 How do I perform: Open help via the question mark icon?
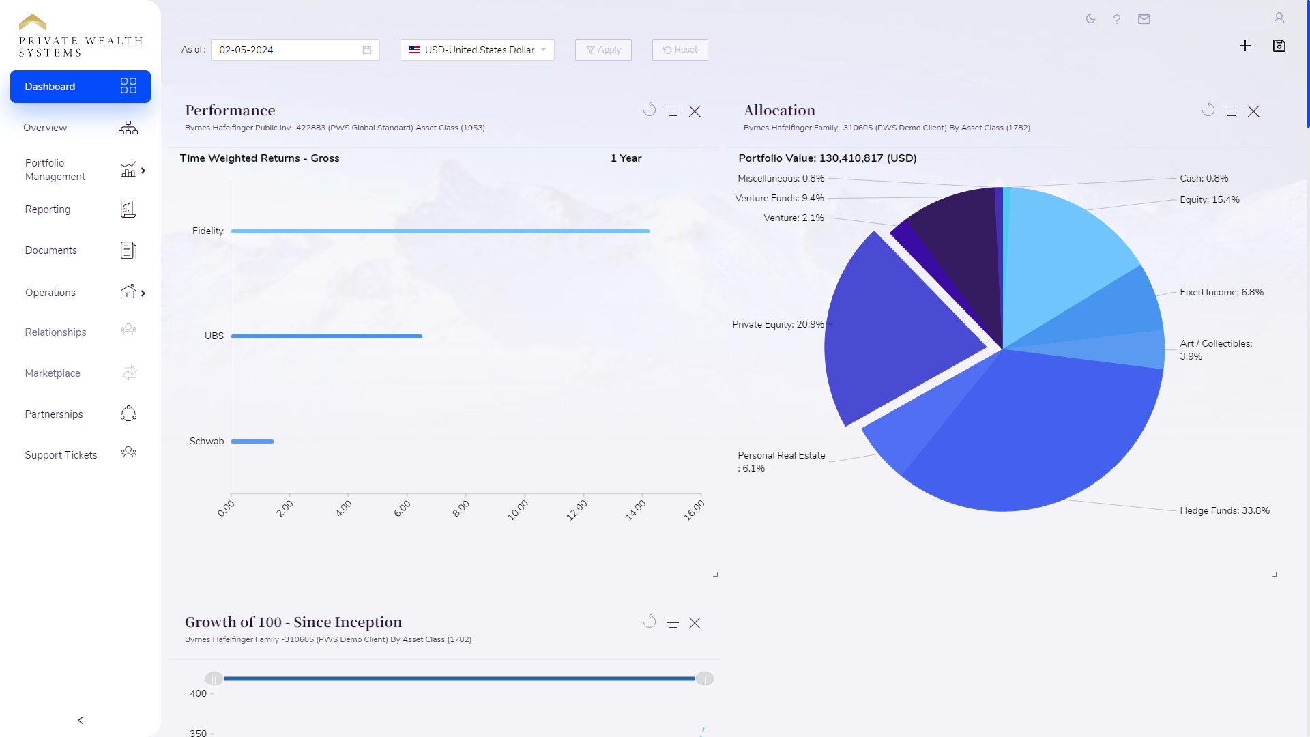tap(1117, 19)
